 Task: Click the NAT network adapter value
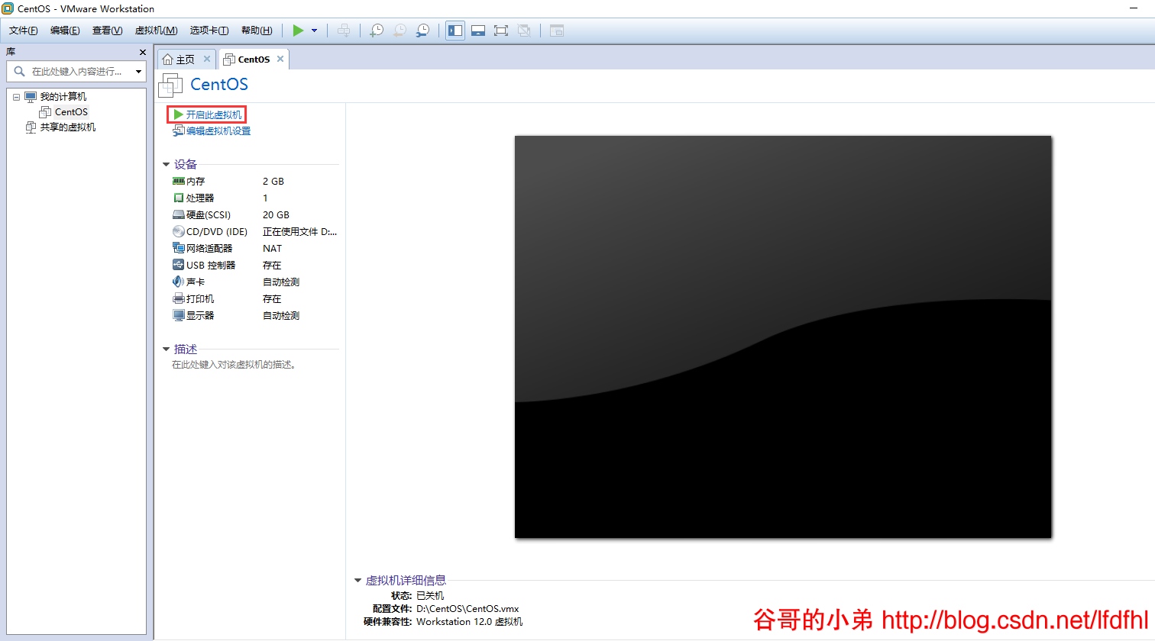pyautogui.click(x=272, y=249)
